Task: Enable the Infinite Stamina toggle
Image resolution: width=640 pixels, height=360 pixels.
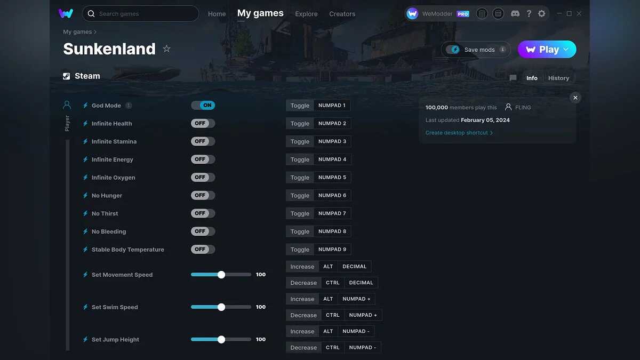Action: click(203, 141)
